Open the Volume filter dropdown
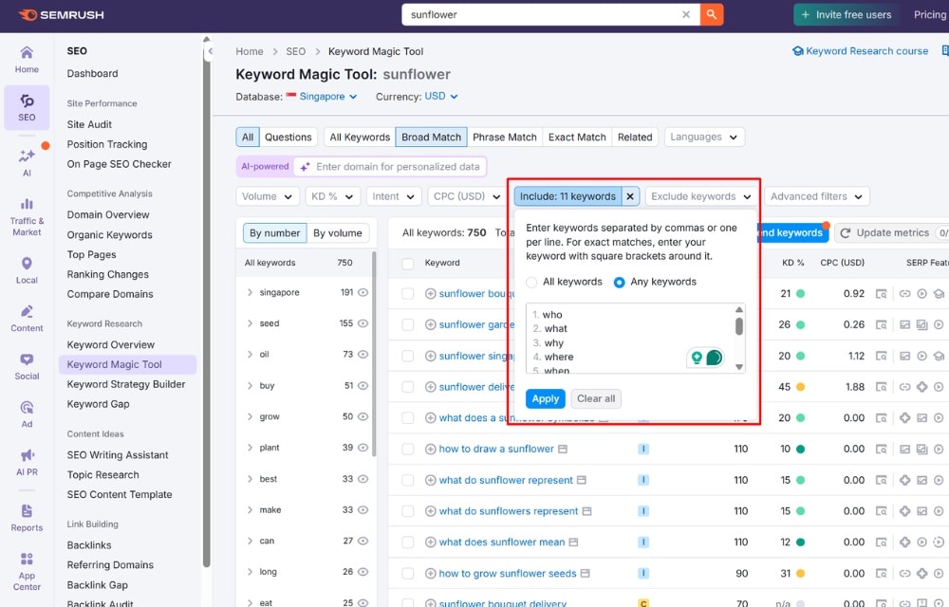 267,196
